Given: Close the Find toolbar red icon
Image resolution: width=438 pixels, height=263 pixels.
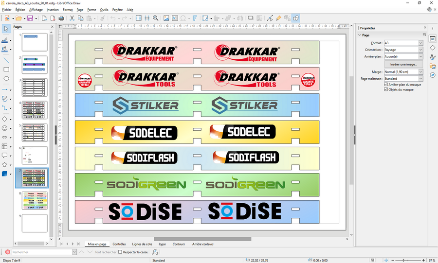Looking at the screenshot, I should tap(7, 252).
